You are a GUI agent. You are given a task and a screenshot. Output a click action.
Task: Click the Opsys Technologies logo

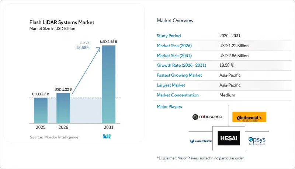(x=257, y=141)
